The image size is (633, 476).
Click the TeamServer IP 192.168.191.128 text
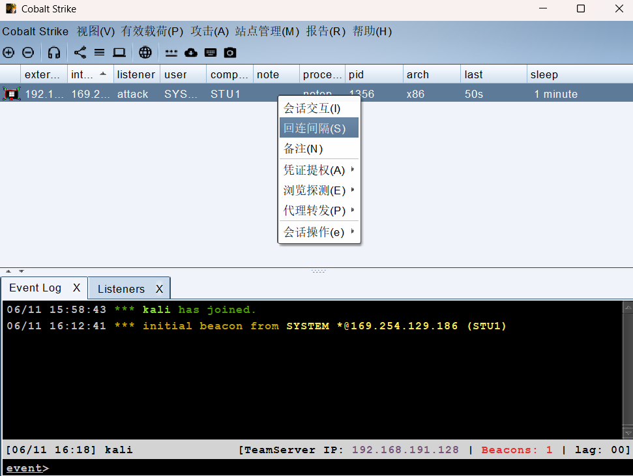click(x=405, y=450)
